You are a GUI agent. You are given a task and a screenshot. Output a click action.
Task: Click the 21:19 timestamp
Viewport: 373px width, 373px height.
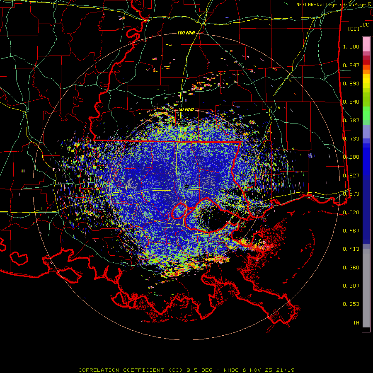(285, 370)
